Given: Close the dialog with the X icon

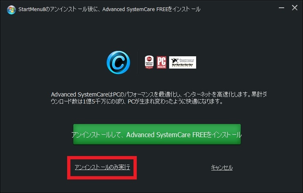Looking at the screenshot, I should [x=294, y=8].
